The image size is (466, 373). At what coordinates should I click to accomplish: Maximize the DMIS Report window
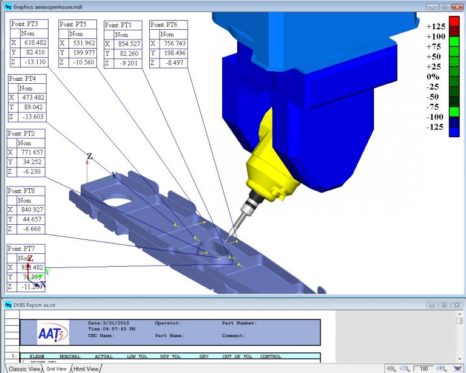(445, 305)
